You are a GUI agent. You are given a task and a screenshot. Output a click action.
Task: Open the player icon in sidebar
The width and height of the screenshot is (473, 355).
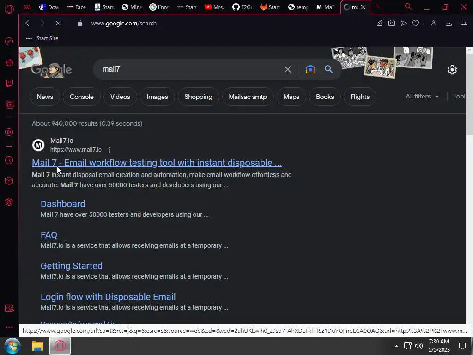pyautogui.click(x=9, y=132)
